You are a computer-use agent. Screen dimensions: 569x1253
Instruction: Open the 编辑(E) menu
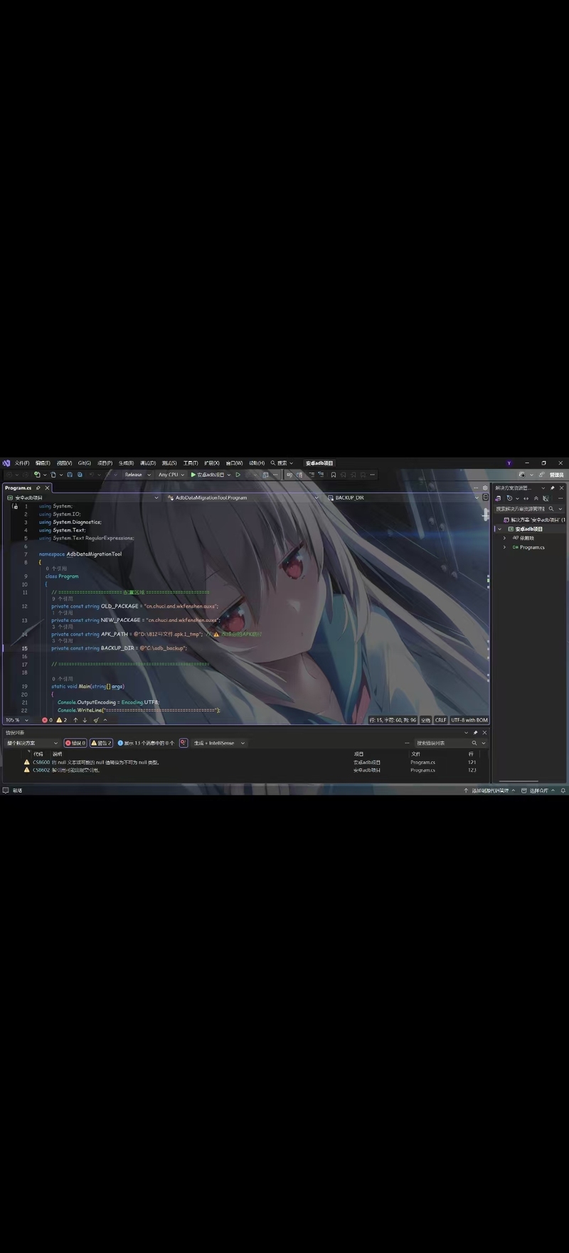43,463
